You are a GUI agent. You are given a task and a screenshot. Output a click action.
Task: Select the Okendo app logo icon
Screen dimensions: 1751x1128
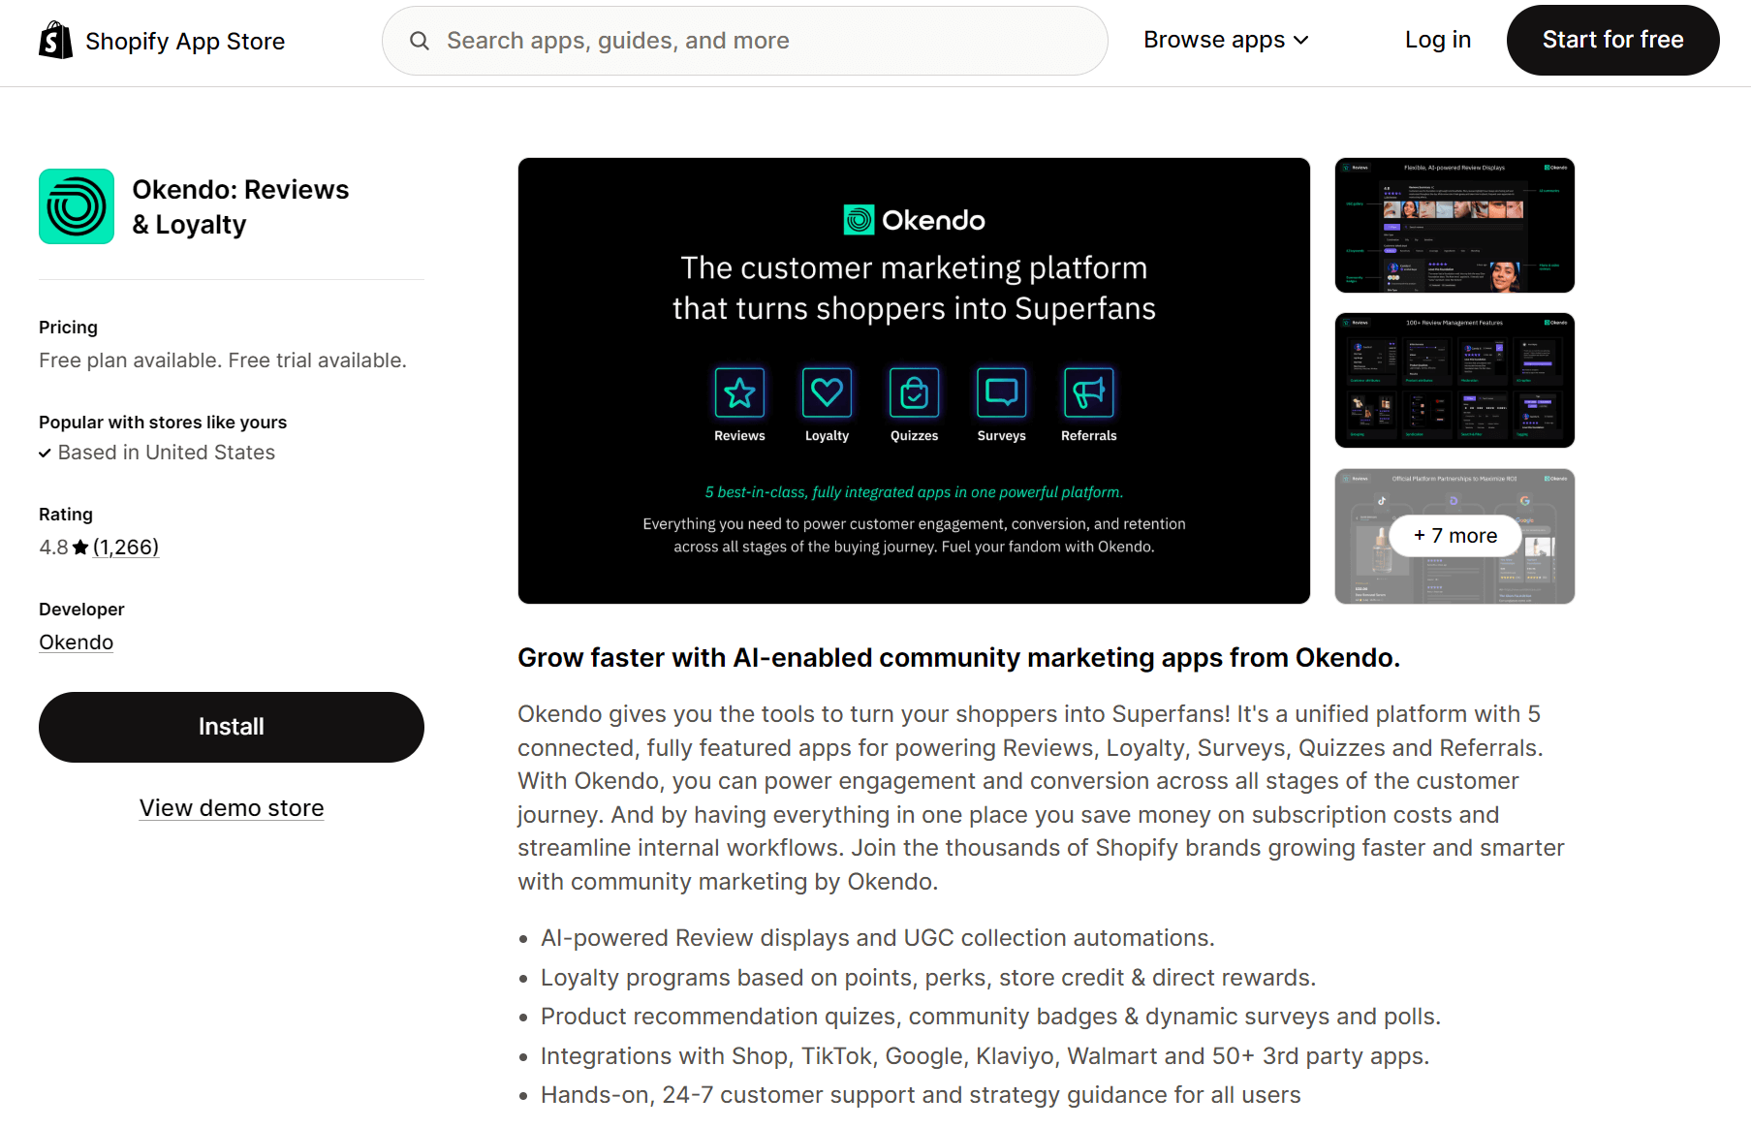click(x=76, y=205)
